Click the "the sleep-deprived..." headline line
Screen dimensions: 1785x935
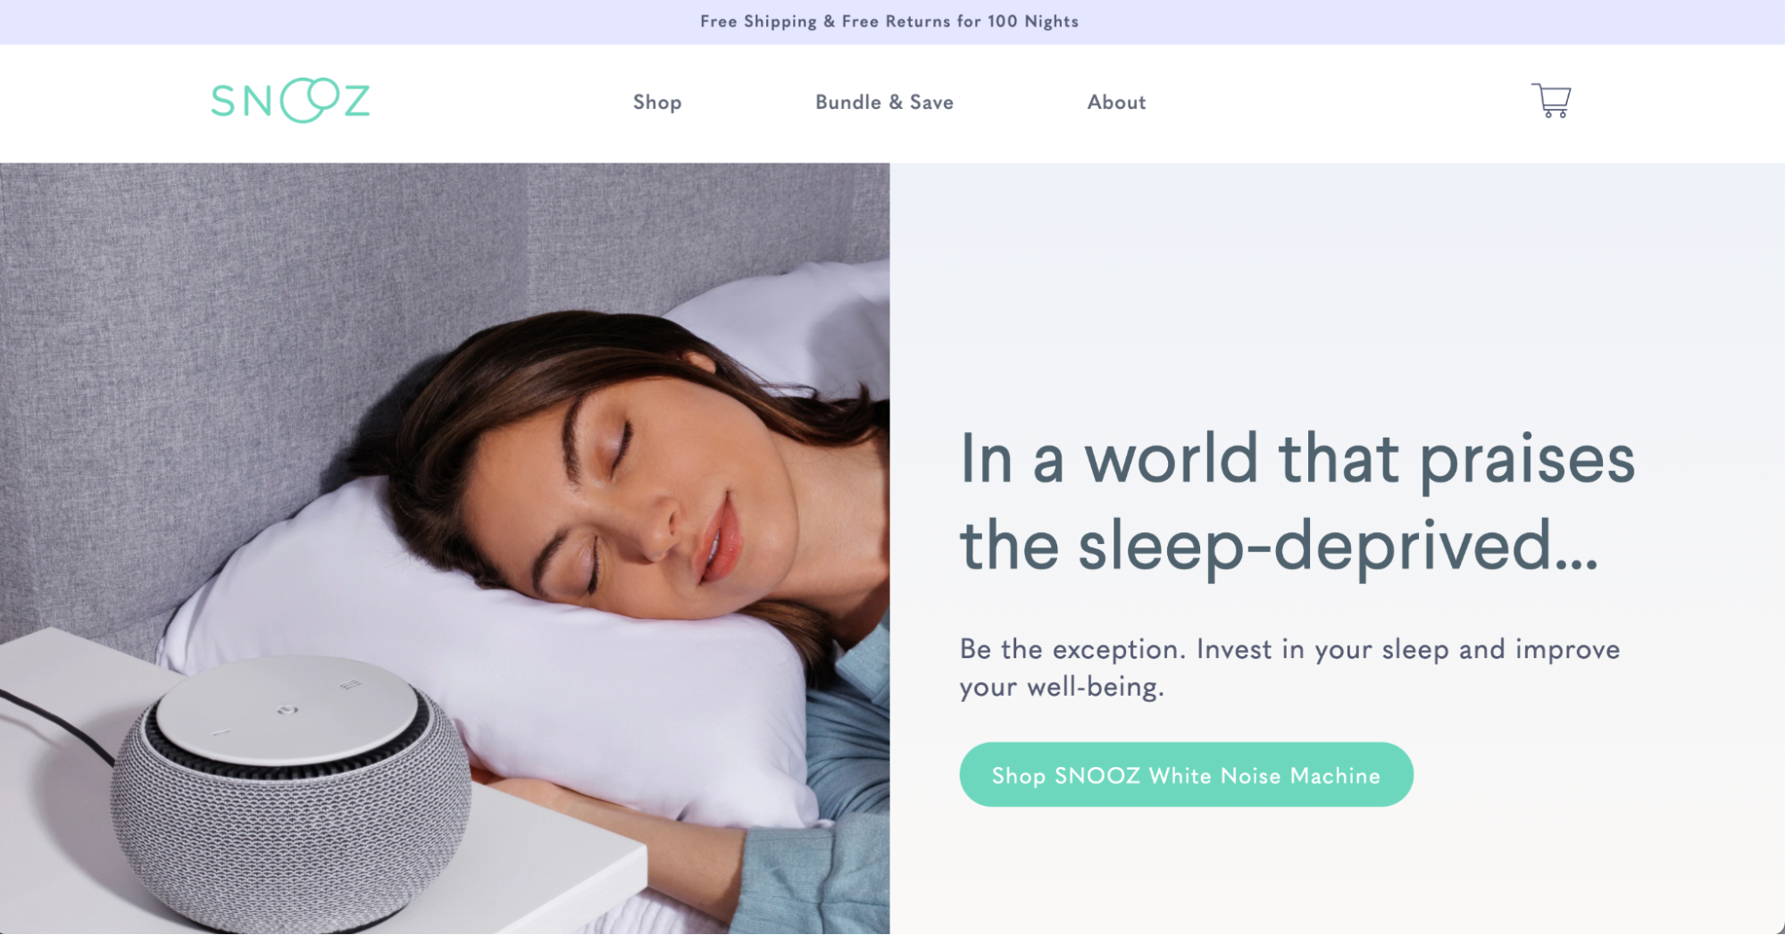1279,547
